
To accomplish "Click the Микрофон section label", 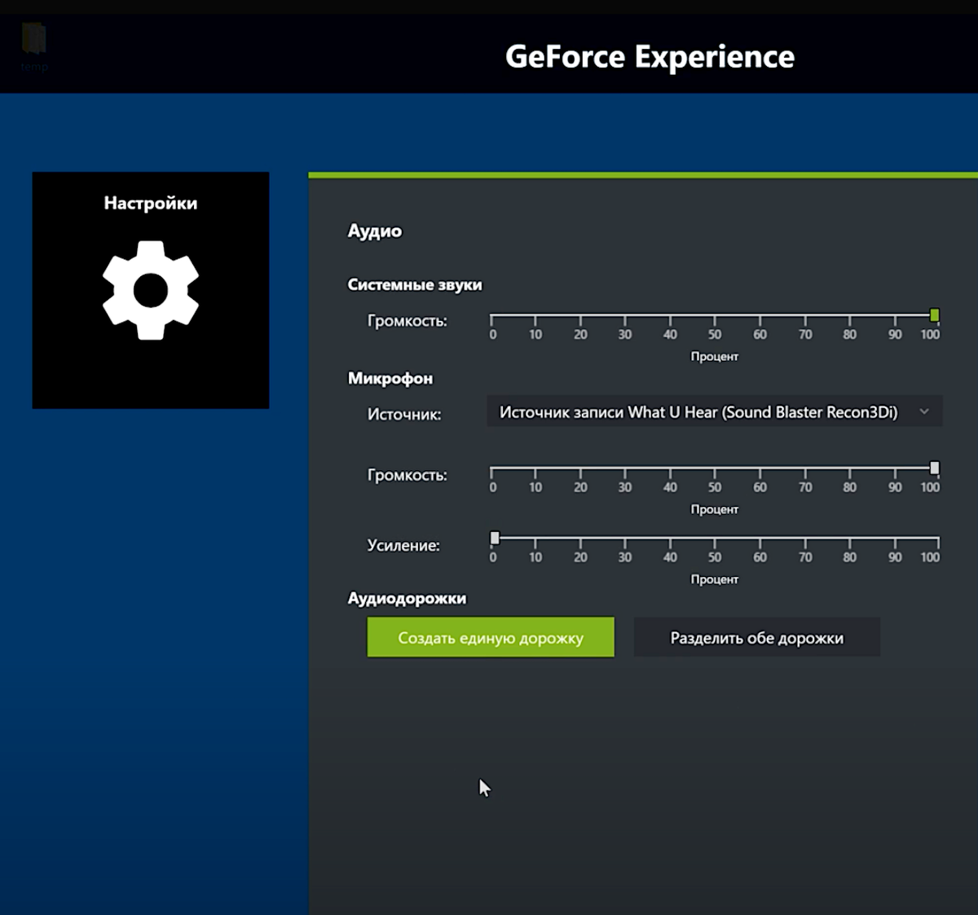I will [x=390, y=378].
